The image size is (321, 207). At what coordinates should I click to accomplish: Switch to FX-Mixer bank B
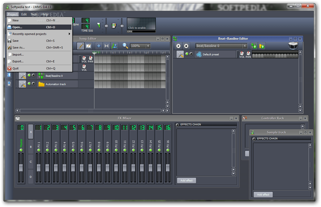[31, 147]
